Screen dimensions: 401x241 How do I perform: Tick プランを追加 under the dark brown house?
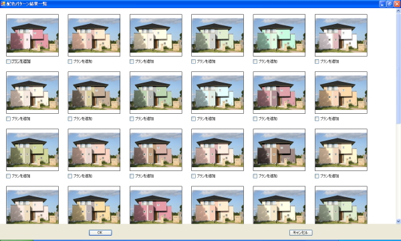255,176
